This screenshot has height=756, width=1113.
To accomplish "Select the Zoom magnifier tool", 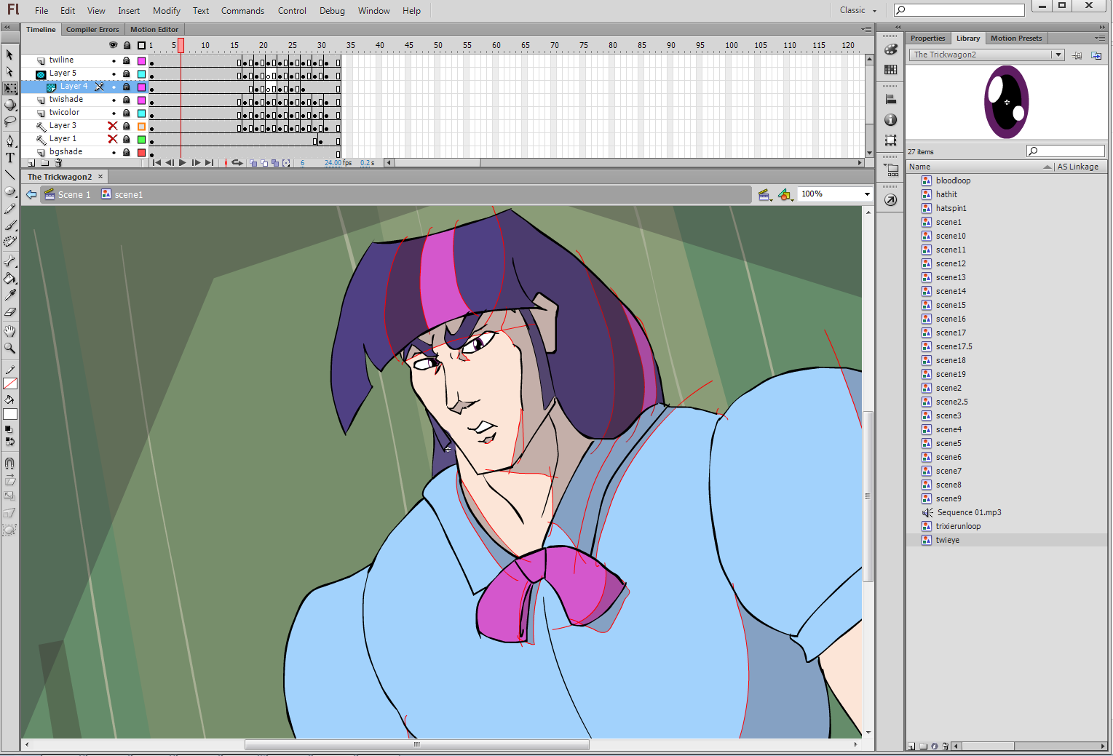I will pos(9,348).
